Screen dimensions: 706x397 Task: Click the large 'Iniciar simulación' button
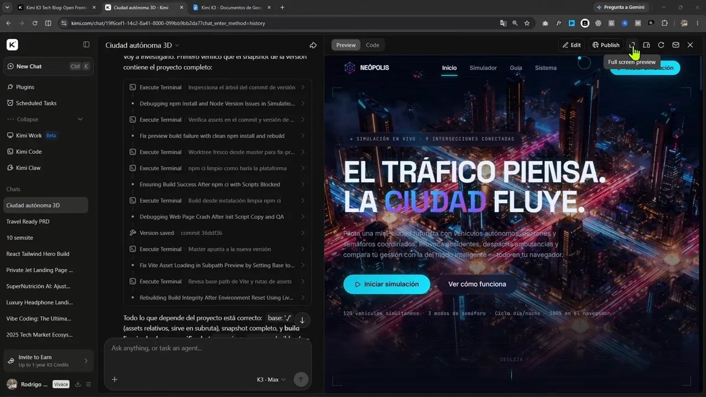pyautogui.click(x=387, y=284)
